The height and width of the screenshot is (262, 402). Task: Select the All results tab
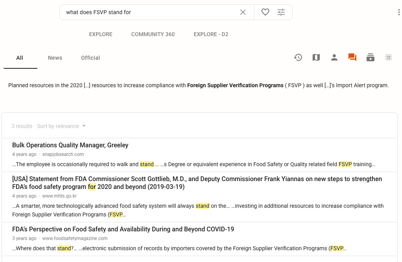[x=20, y=58]
